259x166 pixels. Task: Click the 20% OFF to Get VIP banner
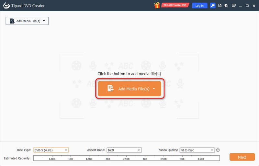(x=175, y=5)
